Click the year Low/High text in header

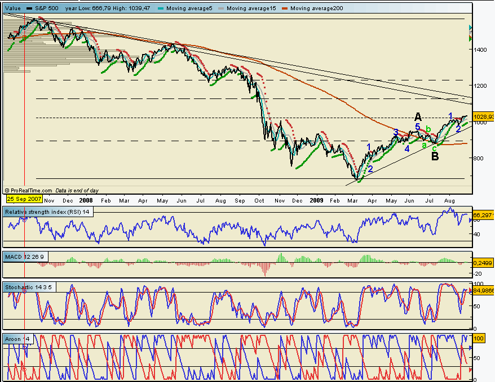point(108,8)
